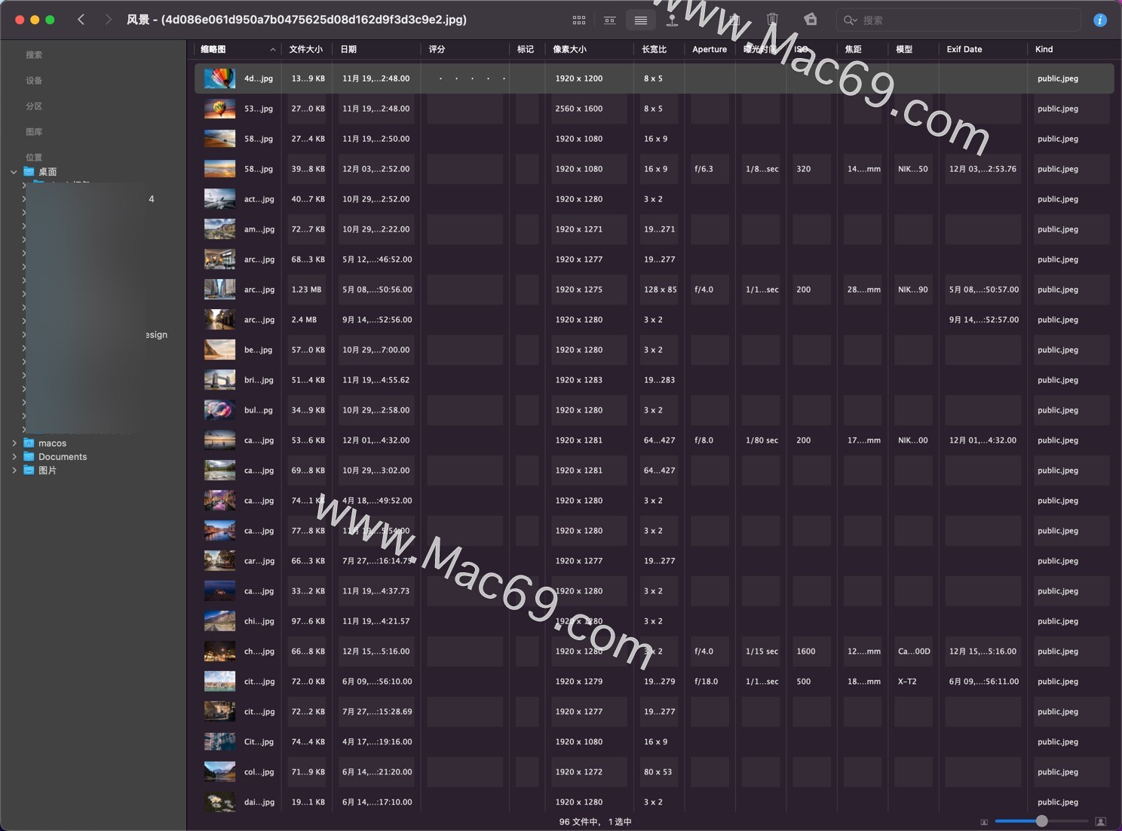Click the thumbnail of bul...pg
Viewport: 1122px width, 831px height.
[219, 410]
